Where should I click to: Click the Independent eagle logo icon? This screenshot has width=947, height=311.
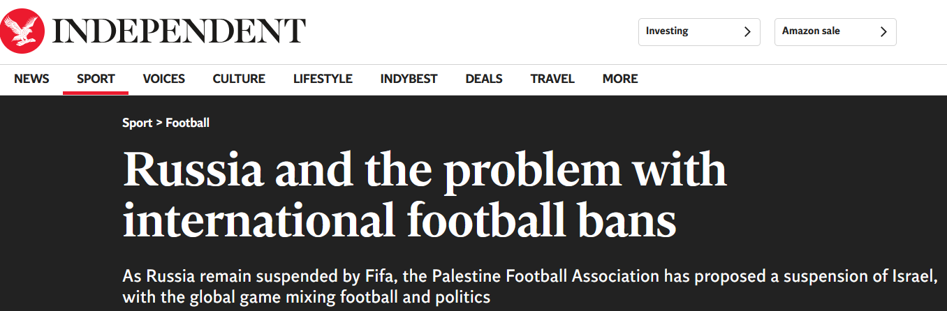click(22, 31)
